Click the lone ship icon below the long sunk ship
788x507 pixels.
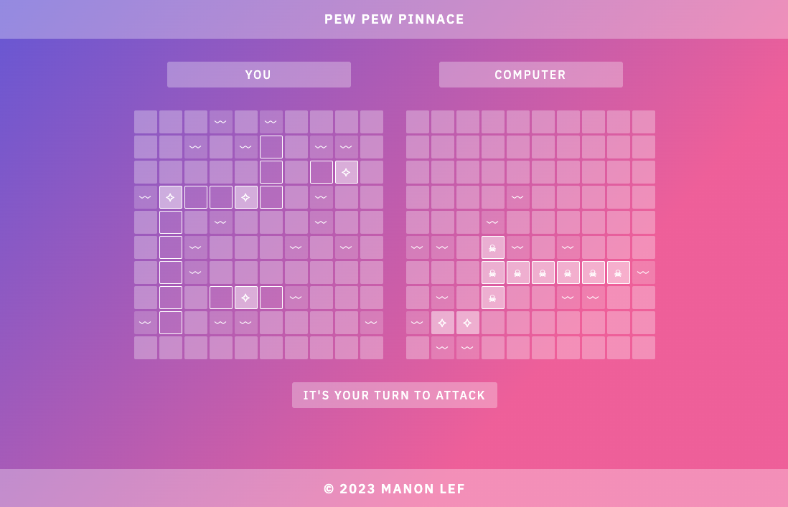point(493,298)
